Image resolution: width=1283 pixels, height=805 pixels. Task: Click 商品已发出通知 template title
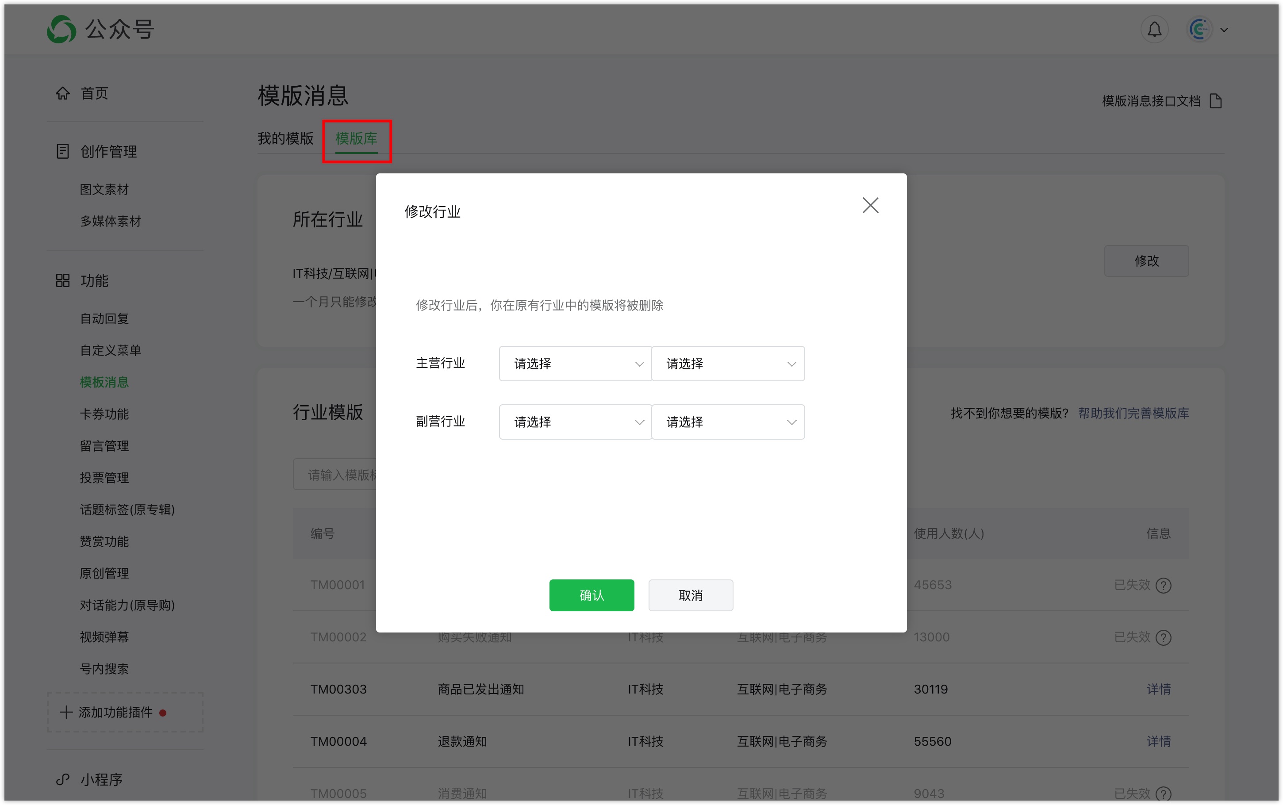[481, 690]
